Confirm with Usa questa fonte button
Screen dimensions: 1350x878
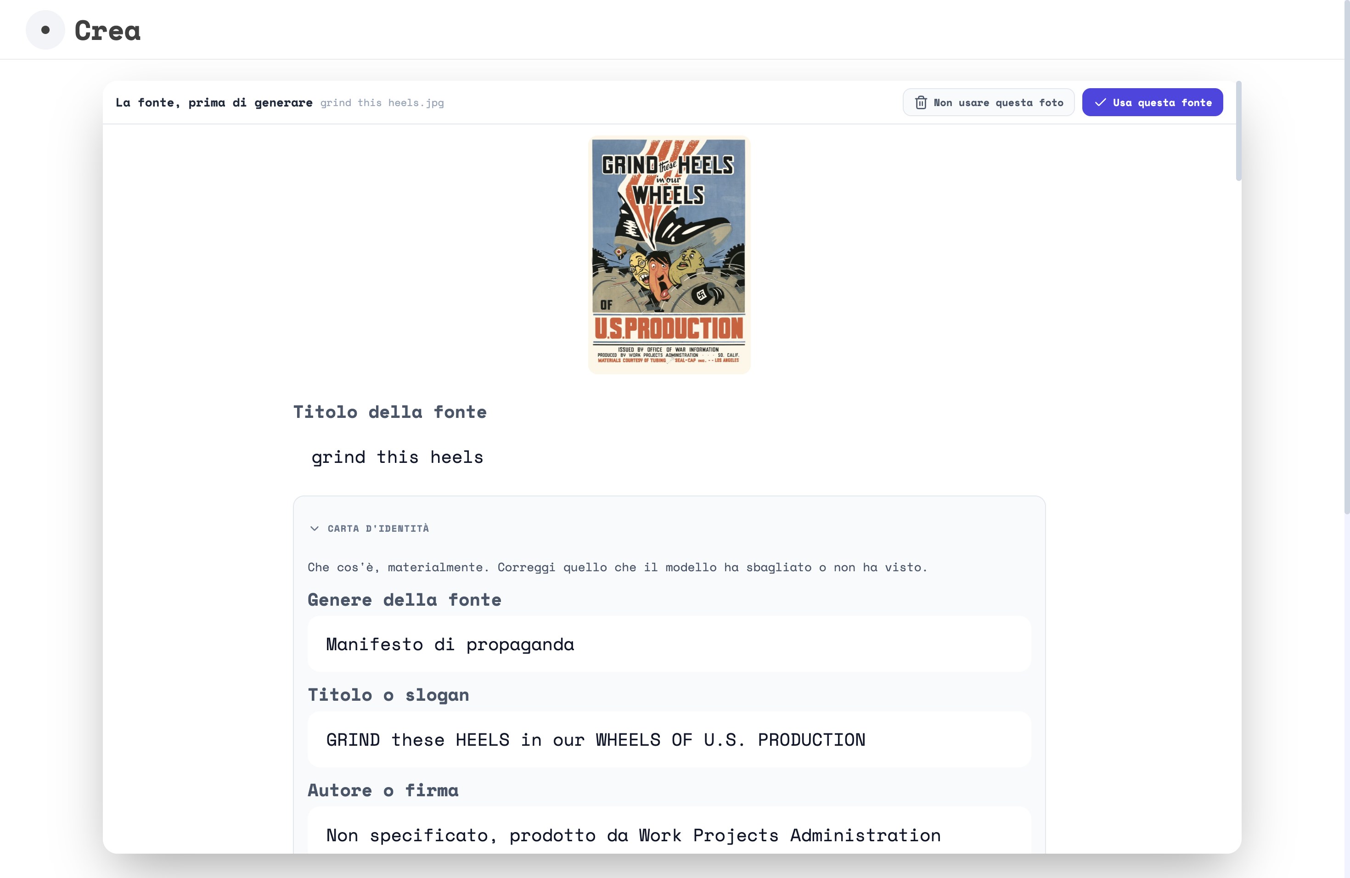(x=1152, y=103)
